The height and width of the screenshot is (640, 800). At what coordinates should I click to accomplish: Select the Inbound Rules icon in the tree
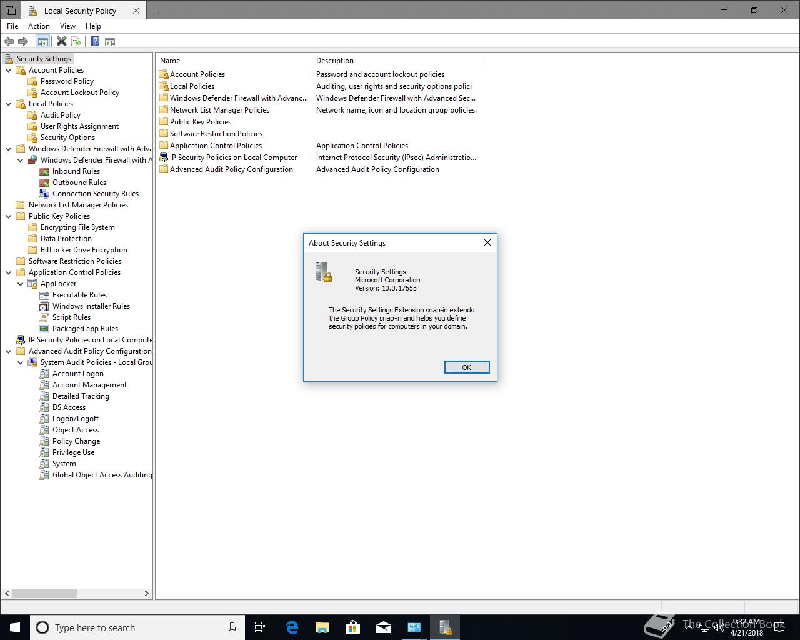point(44,171)
